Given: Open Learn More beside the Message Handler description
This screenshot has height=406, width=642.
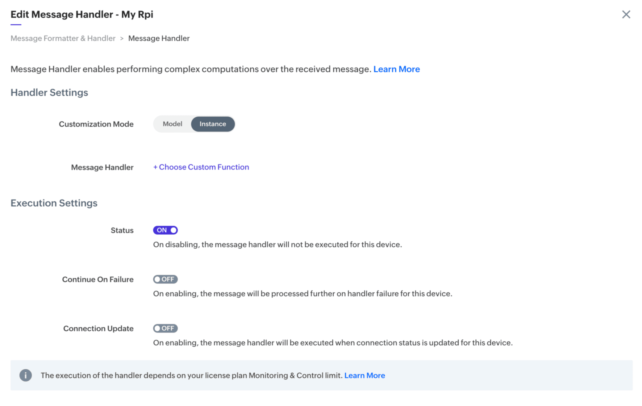Looking at the screenshot, I should (396, 69).
